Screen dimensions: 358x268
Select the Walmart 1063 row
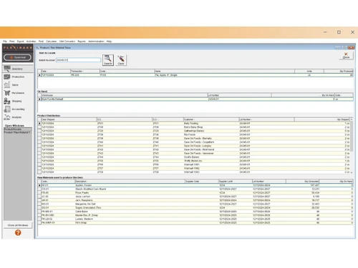(194, 172)
